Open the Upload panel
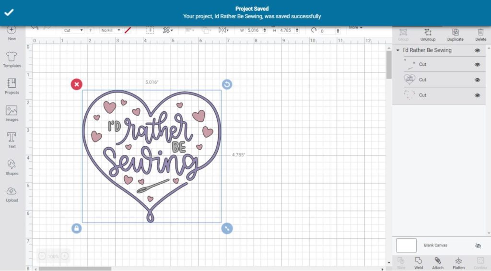Screen dimensions: 491x271 coord(12,194)
